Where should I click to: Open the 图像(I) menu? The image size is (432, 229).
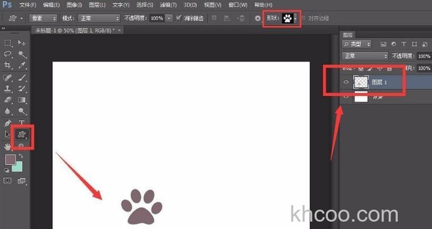74,5
